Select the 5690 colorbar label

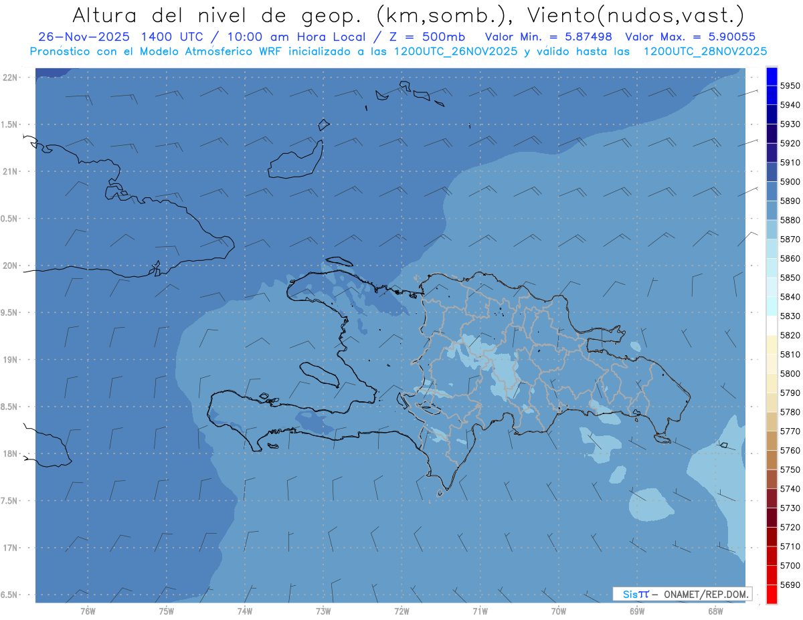790,585
